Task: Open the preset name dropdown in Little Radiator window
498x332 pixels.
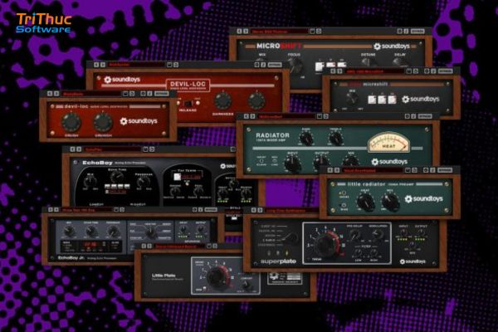Action: click(372, 170)
